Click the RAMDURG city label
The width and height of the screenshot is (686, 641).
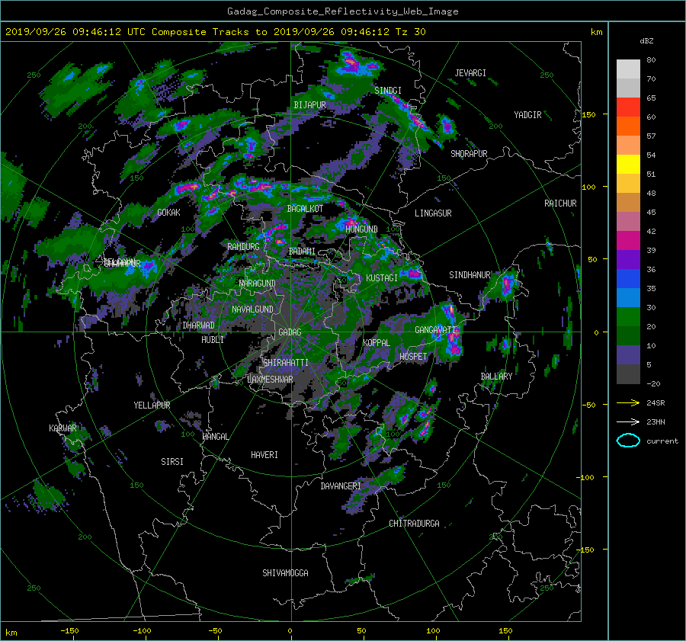[x=243, y=247]
